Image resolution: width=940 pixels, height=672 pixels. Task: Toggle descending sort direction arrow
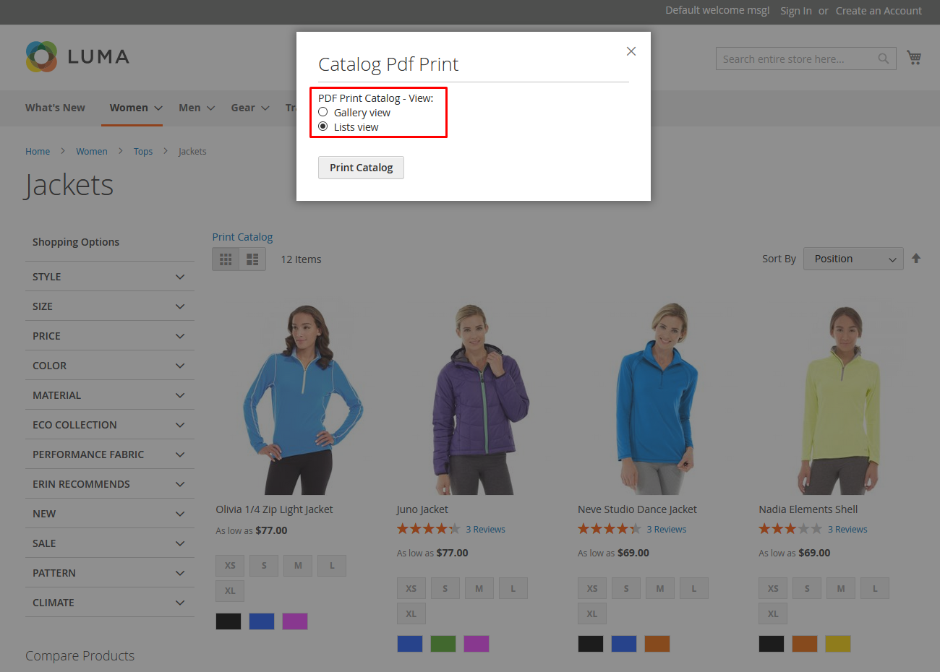[x=916, y=259]
